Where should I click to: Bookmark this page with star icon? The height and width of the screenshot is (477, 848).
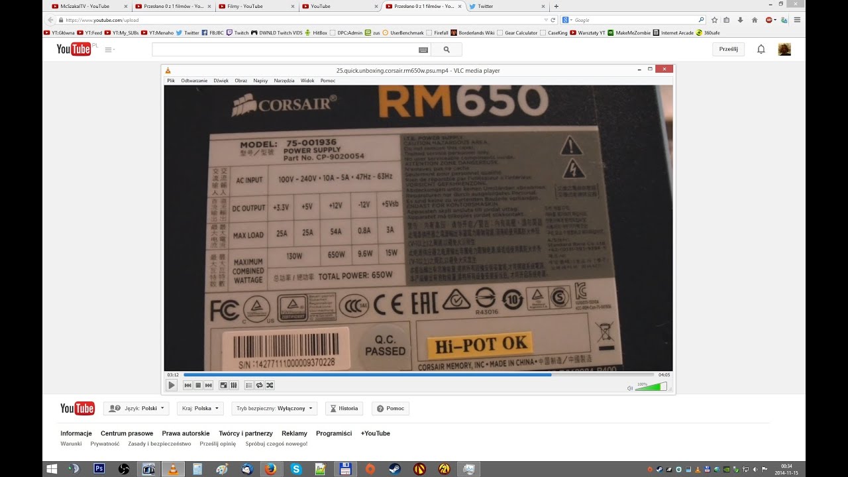[714, 20]
